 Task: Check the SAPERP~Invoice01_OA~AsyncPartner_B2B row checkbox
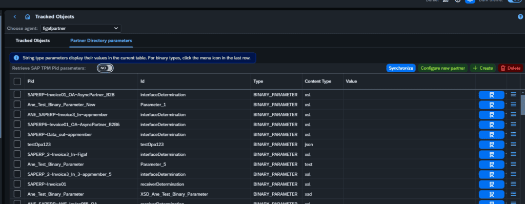point(17,95)
